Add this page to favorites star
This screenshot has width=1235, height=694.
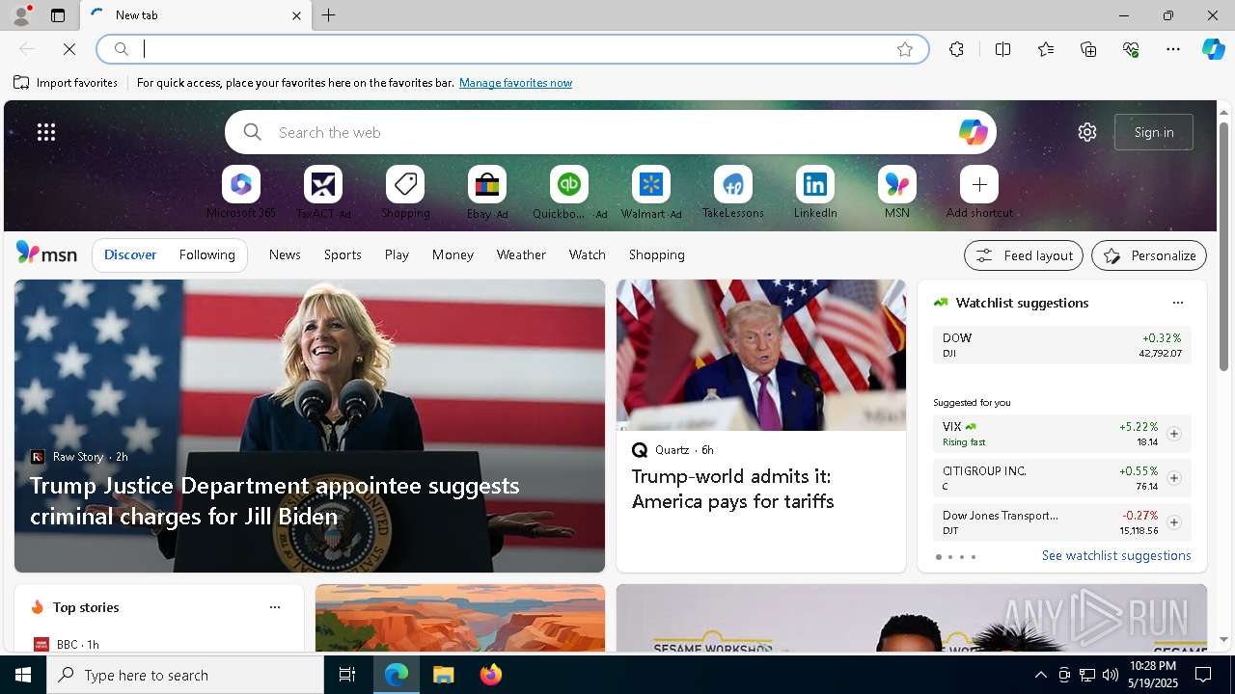tap(904, 49)
